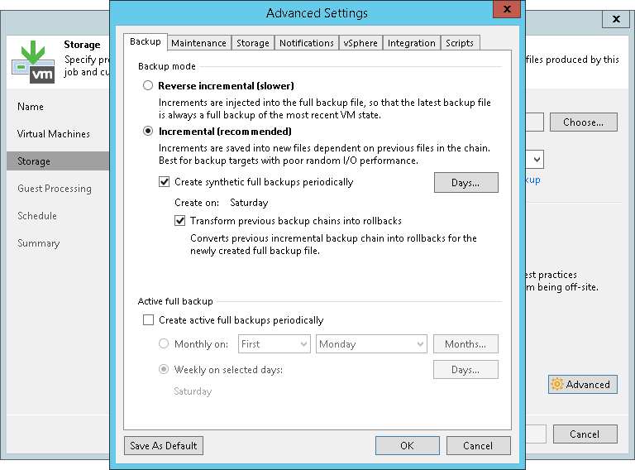This screenshot has width=635, height=470.
Task: Click the gear icon on the Advanced button
Action: click(557, 384)
